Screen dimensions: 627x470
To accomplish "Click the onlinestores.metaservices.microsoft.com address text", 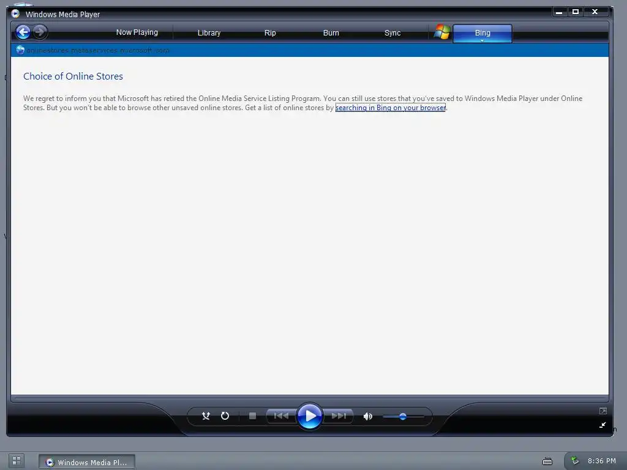I will [98, 50].
